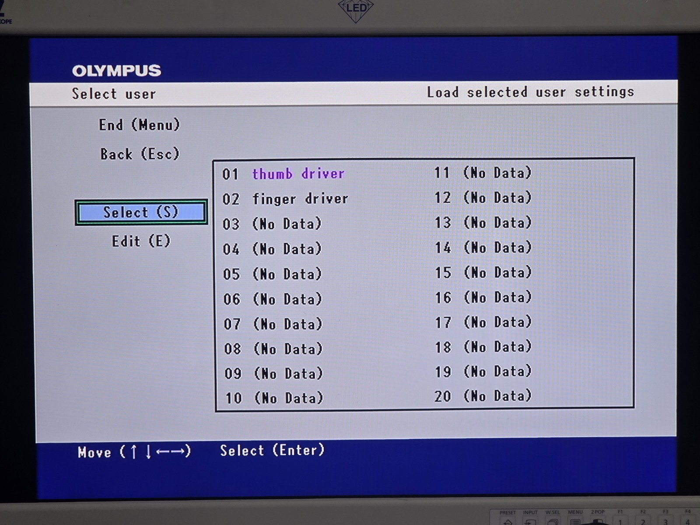Click the Select user heading
The image size is (700, 525).
(x=114, y=94)
